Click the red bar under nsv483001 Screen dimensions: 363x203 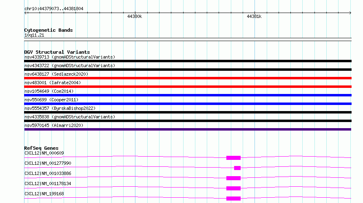click(188, 87)
